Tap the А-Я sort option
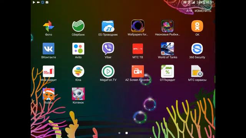The image size is (246, 138). point(189,11)
